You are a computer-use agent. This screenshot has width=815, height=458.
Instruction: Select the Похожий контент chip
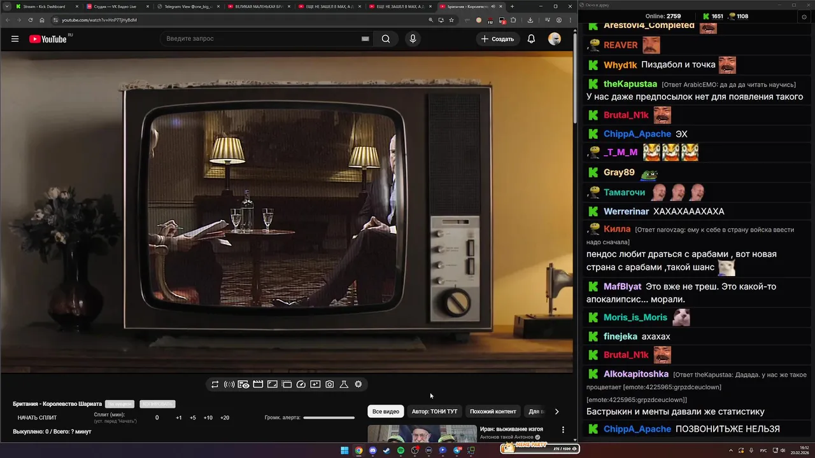coord(493,412)
